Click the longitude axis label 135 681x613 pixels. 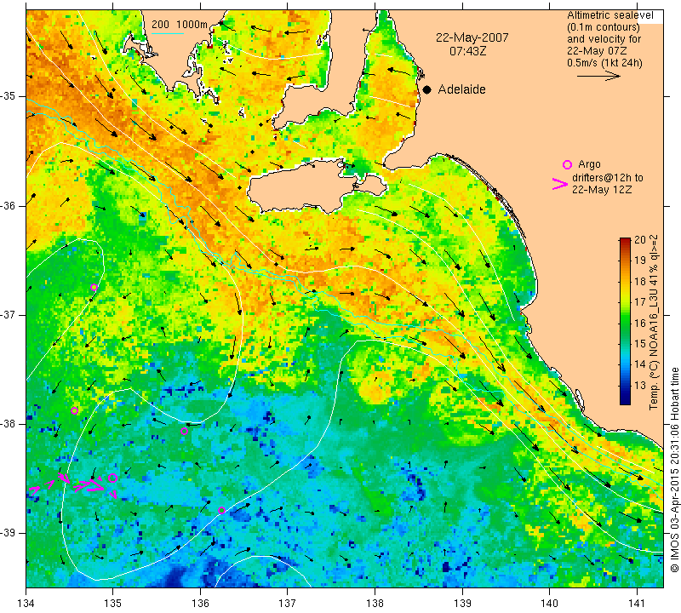click(x=113, y=603)
